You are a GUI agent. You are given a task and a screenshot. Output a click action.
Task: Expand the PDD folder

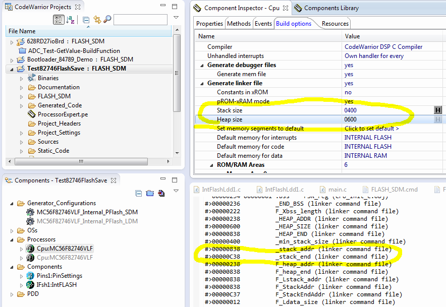click(x=12, y=294)
